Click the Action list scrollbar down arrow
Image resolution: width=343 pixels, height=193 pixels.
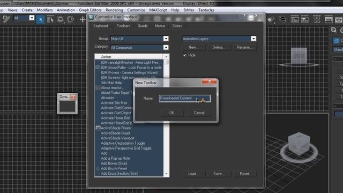pyautogui.click(x=166, y=174)
